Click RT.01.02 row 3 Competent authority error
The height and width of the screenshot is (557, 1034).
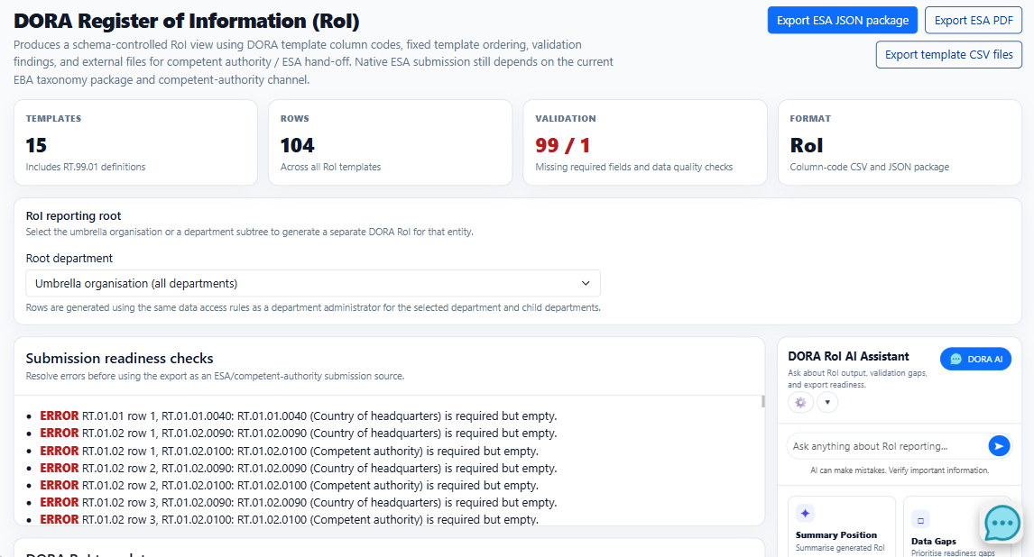[x=289, y=519]
